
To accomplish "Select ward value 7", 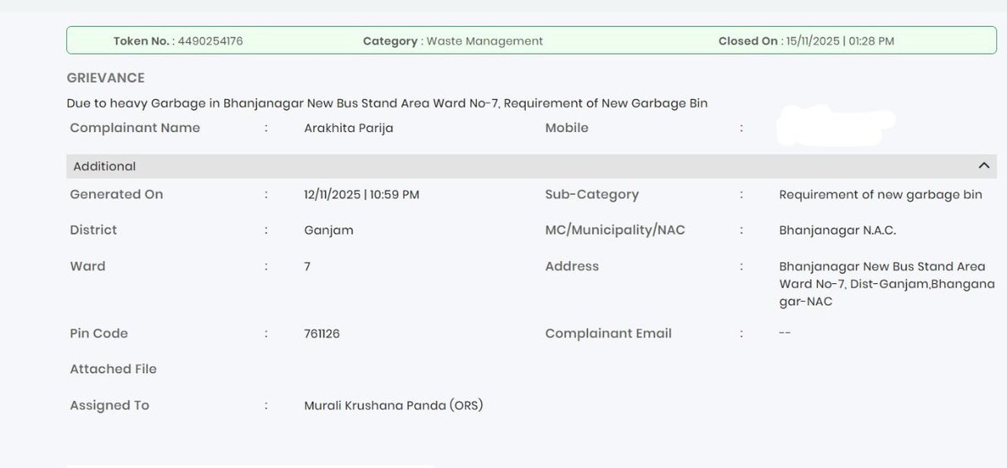I will pos(307,267).
